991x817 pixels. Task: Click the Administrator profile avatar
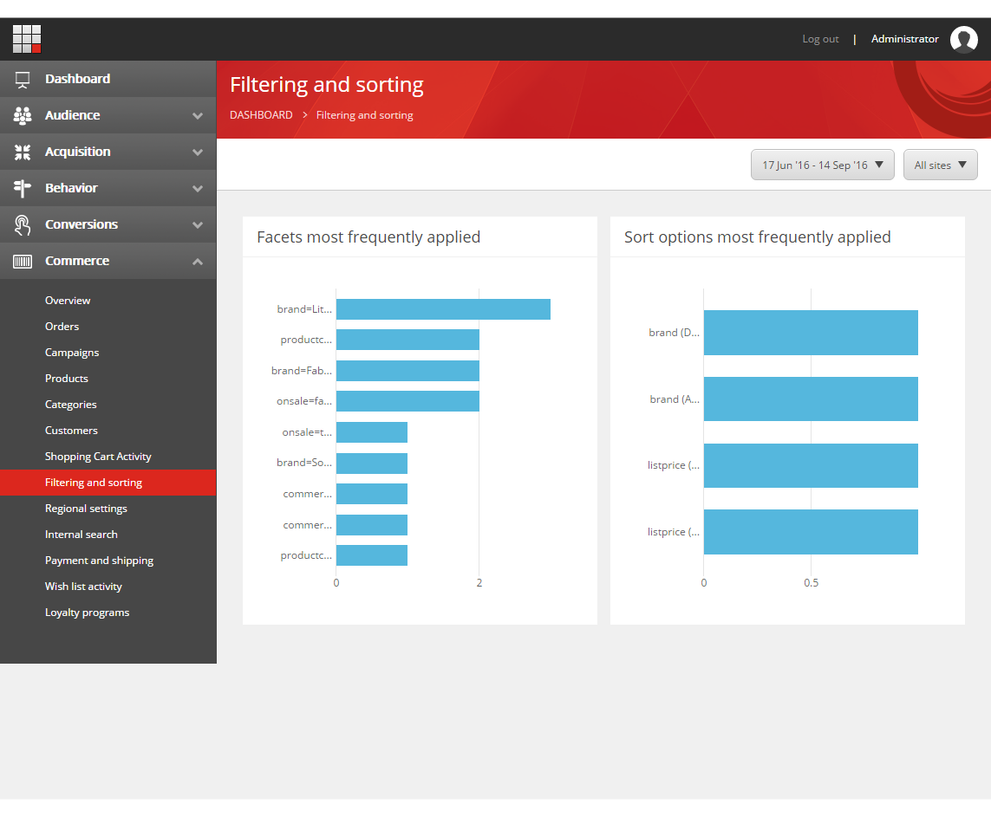coord(963,39)
